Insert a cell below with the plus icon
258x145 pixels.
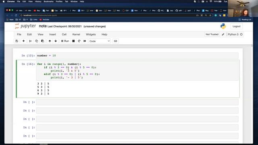pos(23,41)
